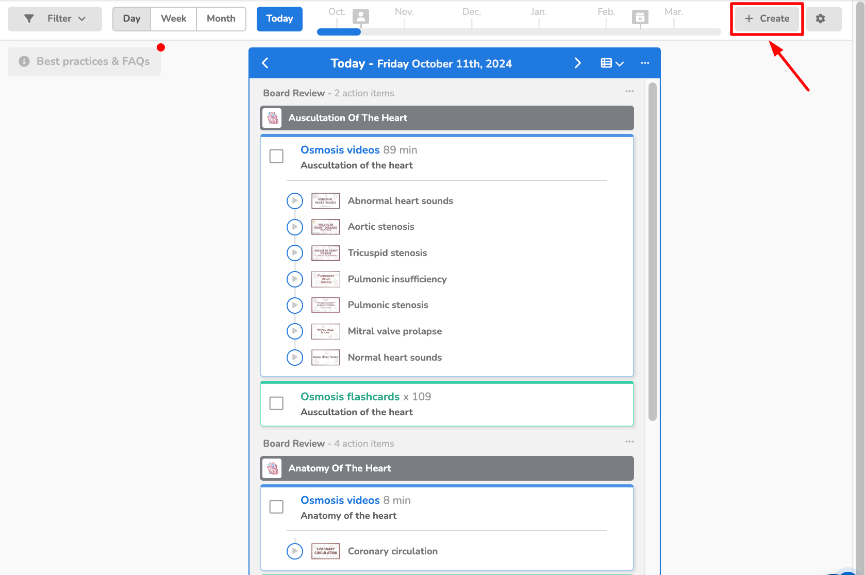
Task: Play the Aortic stenosis video
Action: coord(295,227)
